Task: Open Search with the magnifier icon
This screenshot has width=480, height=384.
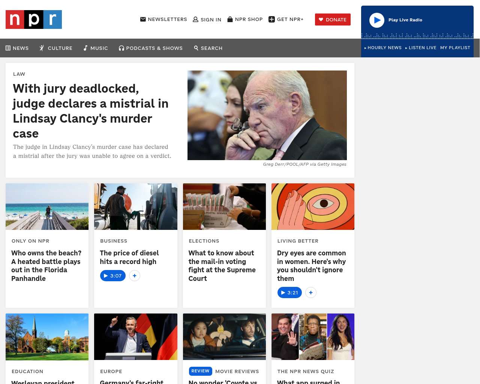Action: pos(208,48)
